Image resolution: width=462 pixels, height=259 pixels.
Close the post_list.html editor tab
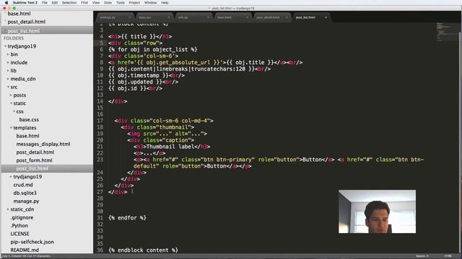point(326,17)
